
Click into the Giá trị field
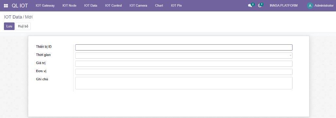(184, 64)
